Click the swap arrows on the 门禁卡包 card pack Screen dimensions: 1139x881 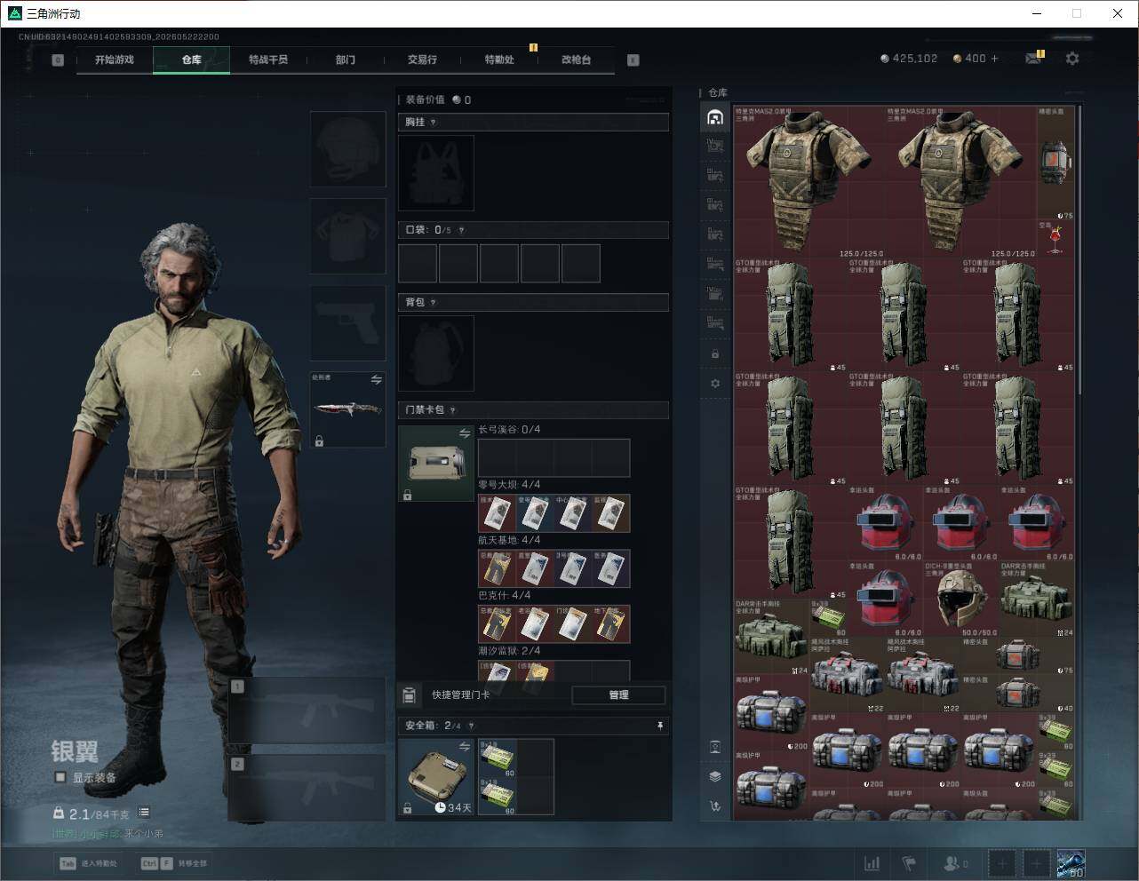coord(465,433)
